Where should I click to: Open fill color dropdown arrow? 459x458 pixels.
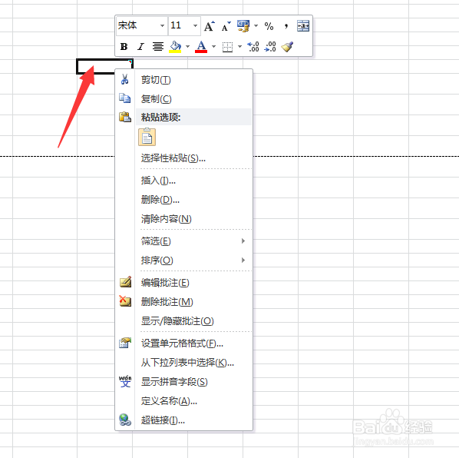[x=187, y=46]
